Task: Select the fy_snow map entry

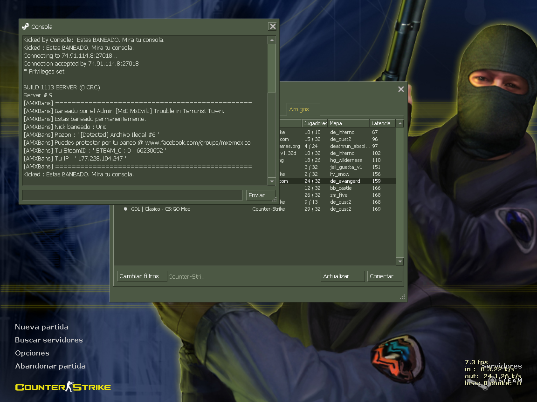Action: tap(340, 174)
